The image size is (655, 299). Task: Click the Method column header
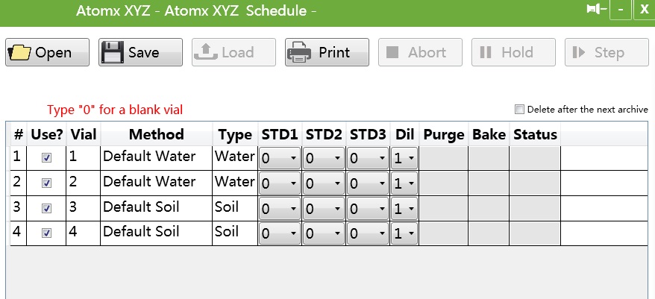pyautogui.click(x=156, y=134)
